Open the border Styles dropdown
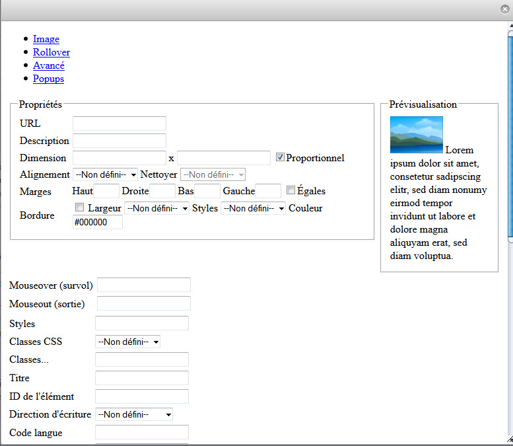 coord(254,208)
